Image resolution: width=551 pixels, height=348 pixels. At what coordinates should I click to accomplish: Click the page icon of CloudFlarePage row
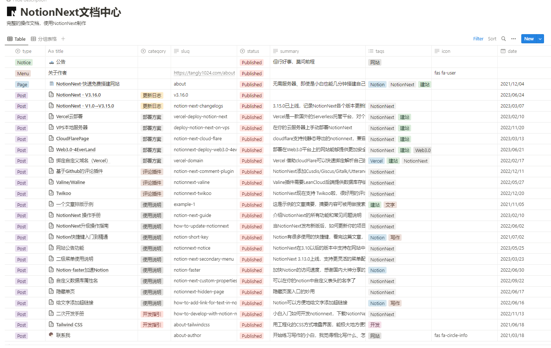click(x=51, y=138)
